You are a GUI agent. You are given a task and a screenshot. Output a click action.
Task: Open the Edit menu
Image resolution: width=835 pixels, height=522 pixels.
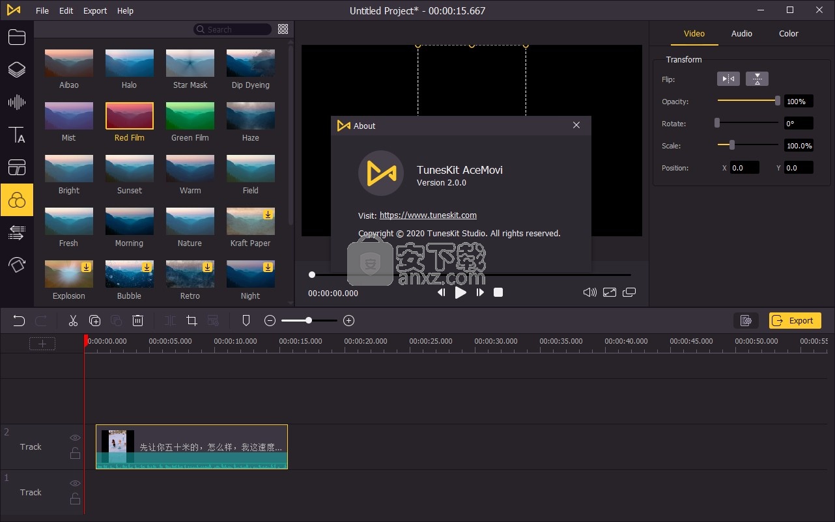click(66, 10)
